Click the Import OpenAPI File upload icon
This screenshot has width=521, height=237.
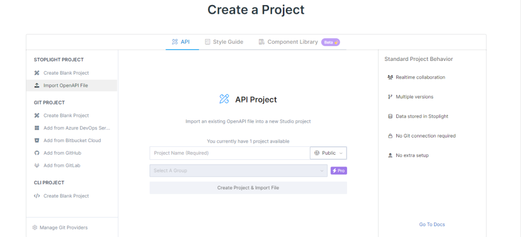[37, 86]
